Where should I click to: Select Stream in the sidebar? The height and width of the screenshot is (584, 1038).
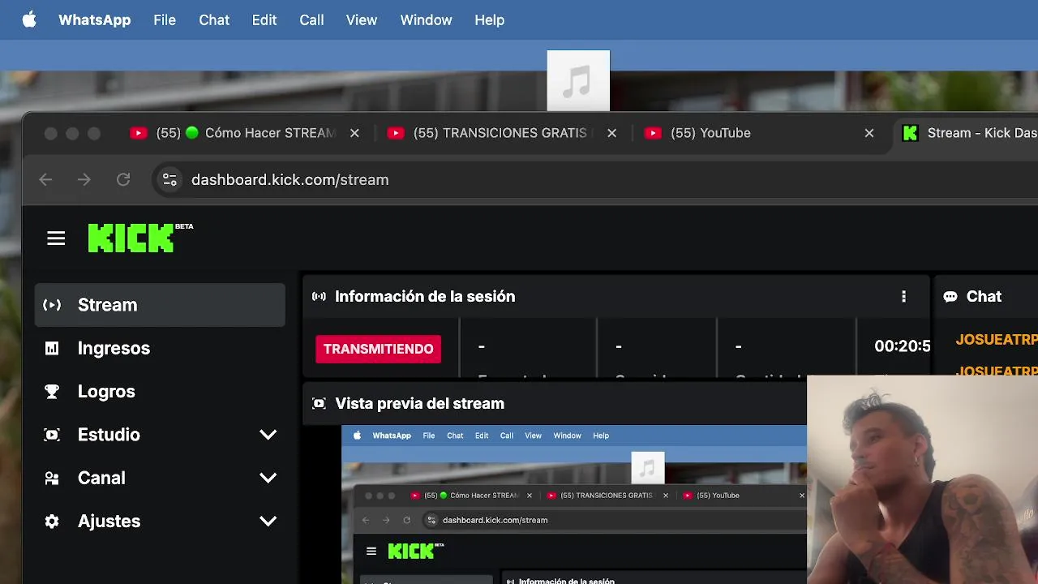tap(160, 305)
